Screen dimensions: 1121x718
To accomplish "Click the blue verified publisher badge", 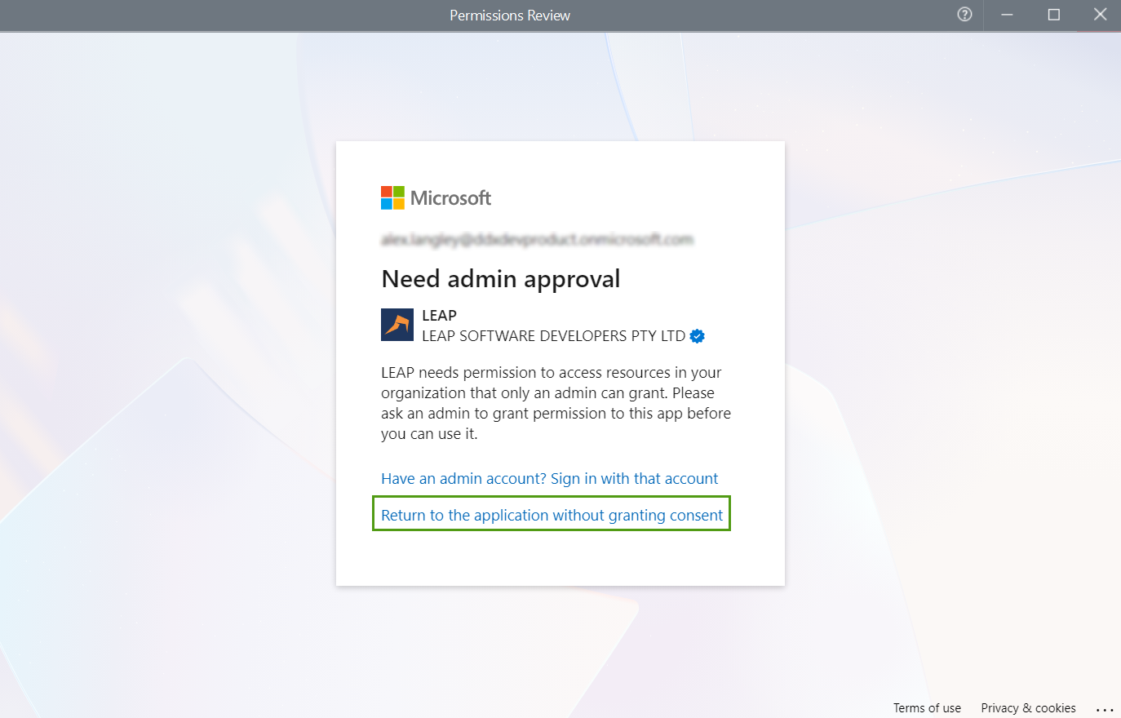I will (698, 336).
